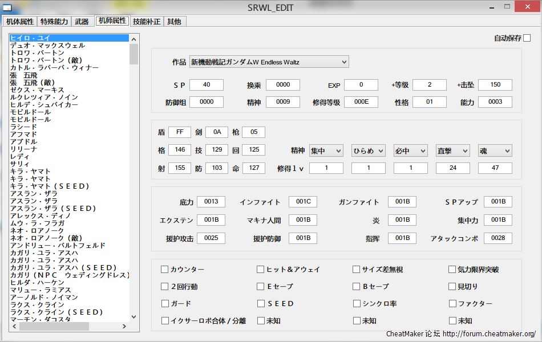Open the 必中 spirit dropdown
The image size is (542, 342).
(x=410, y=151)
